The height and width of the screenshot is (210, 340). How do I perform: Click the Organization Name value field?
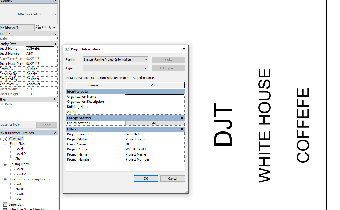tap(155, 96)
